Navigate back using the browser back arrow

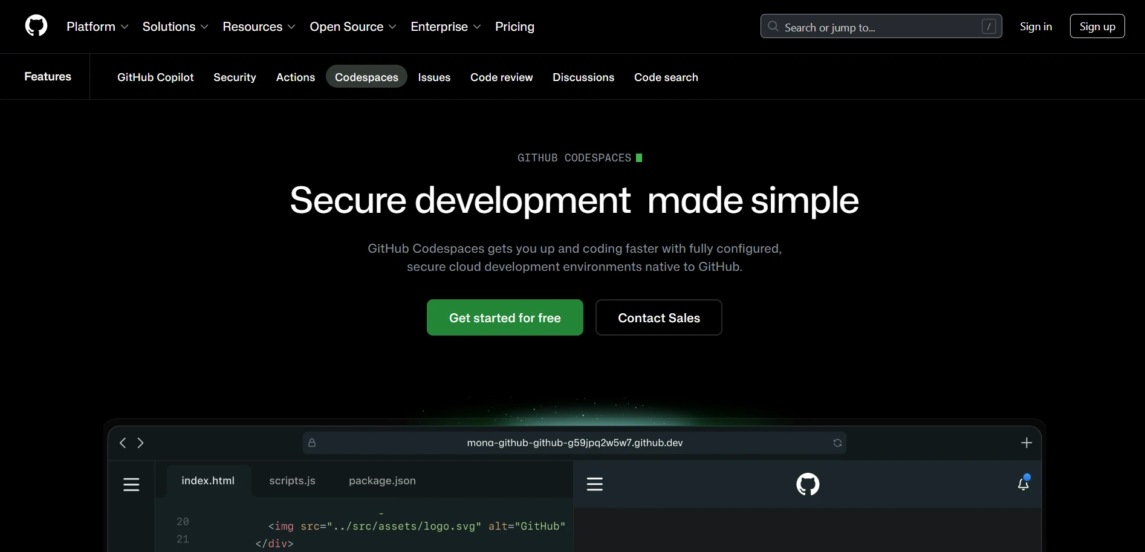123,443
